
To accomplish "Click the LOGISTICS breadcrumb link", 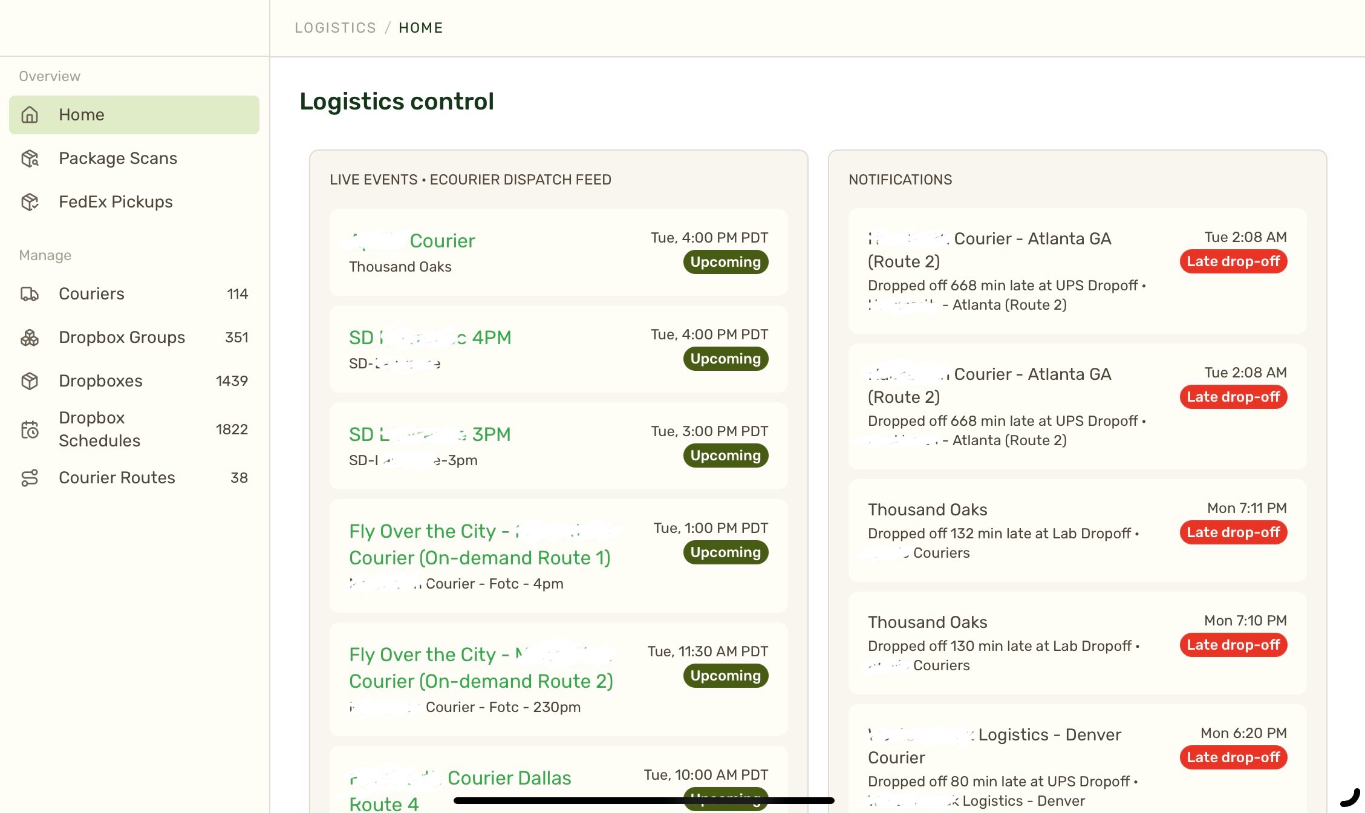I will coord(335,28).
